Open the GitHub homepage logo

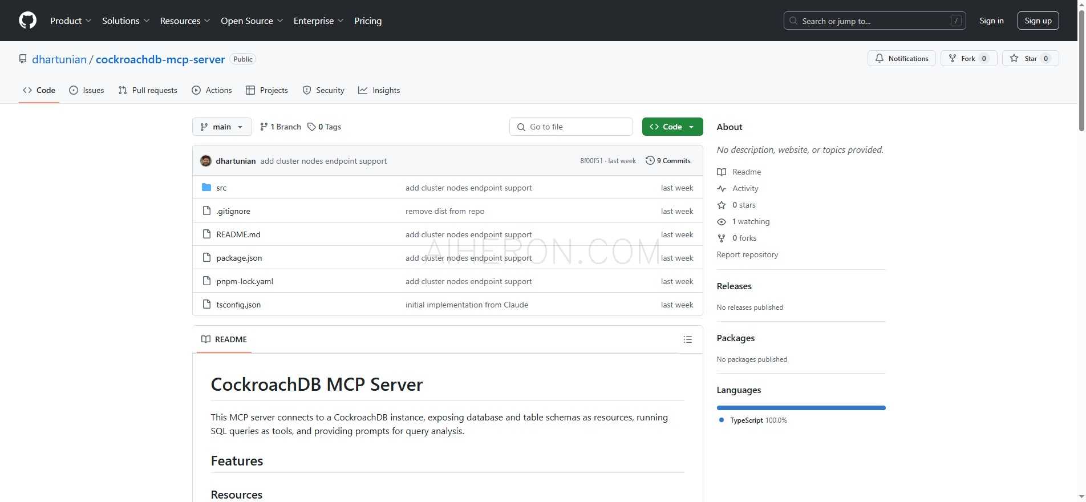(27, 21)
